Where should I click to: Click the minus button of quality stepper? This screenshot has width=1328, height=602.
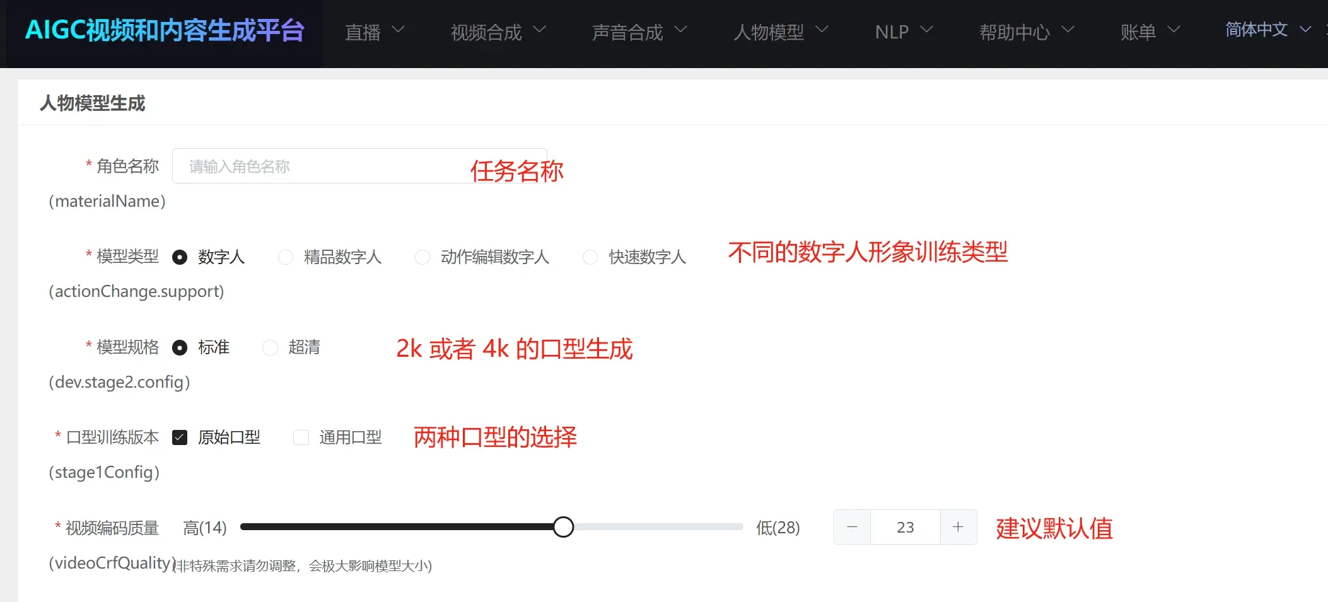[x=852, y=527]
